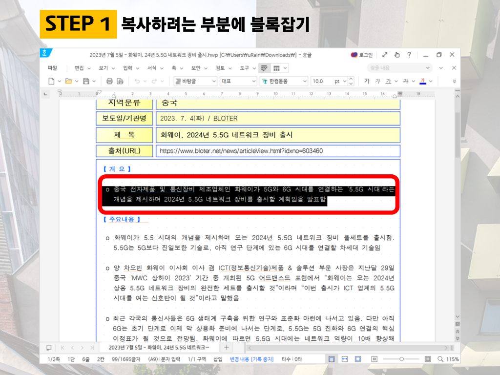Apply bold 가 formatting
This screenshot has width=500, height=375.
tap(367, 81)
